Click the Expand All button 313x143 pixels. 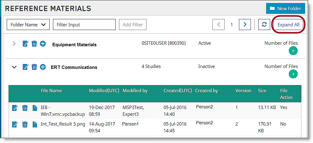click(x=288, y=25)
